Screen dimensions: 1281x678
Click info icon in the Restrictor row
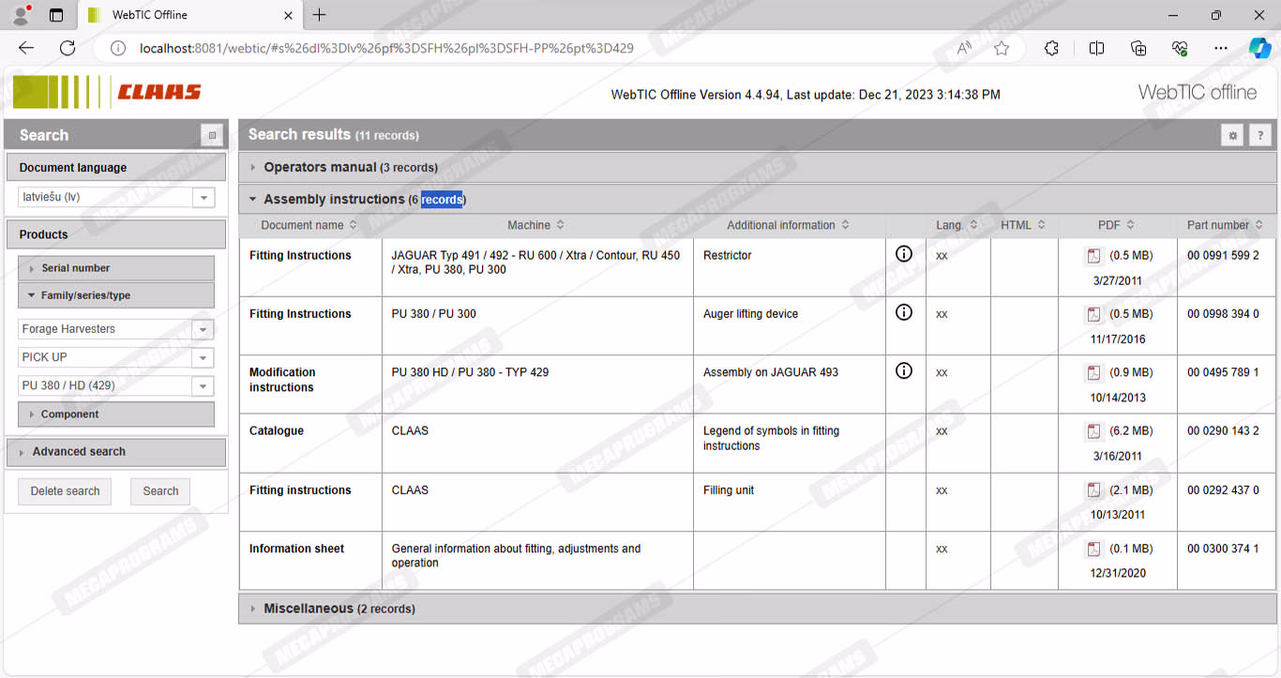(903, 254)
